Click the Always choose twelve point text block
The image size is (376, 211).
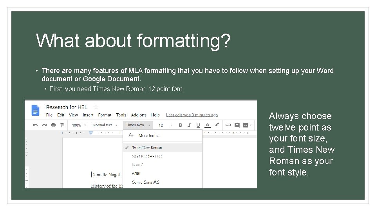coord(302,144)
